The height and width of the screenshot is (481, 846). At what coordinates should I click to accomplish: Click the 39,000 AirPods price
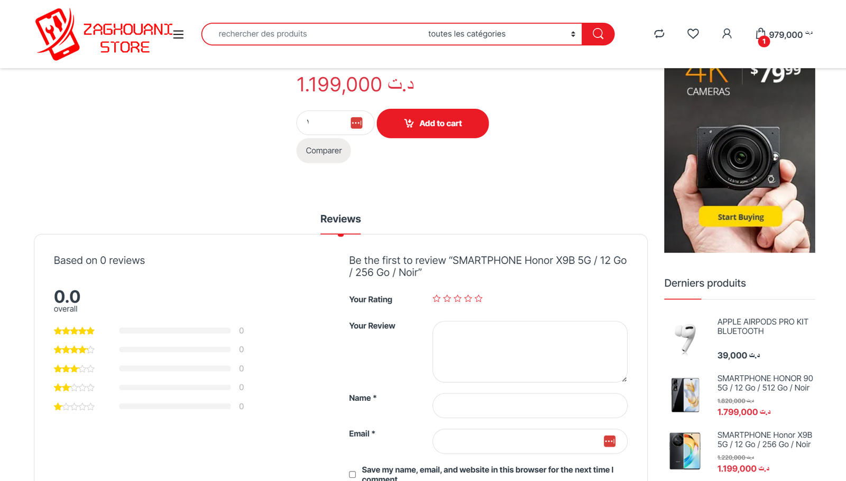click(739, 355)
